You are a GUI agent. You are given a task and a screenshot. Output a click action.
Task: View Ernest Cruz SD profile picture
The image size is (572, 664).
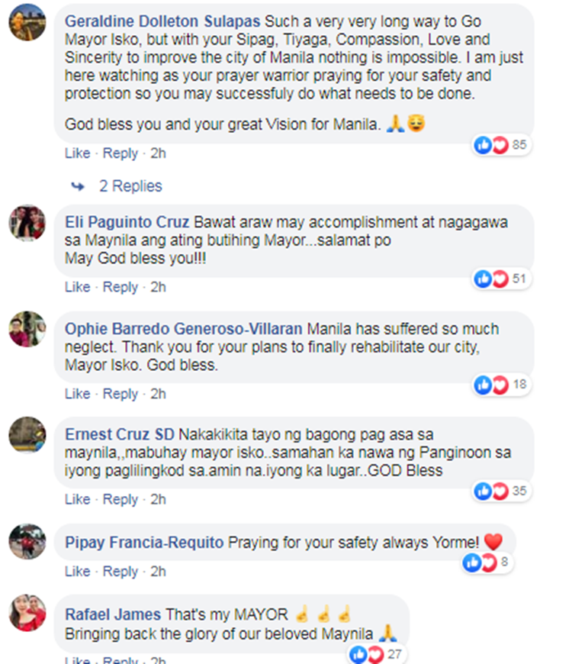27,435
